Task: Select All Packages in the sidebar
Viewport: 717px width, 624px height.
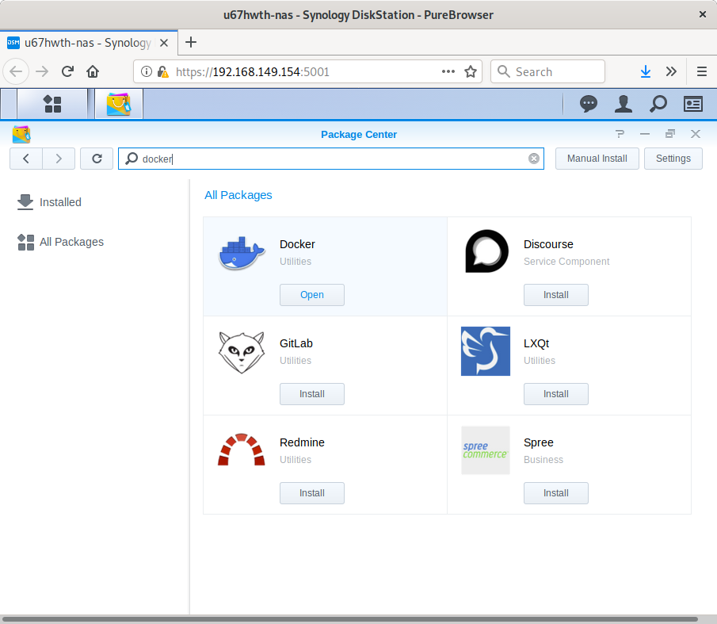Action: (x=60, y=242)
